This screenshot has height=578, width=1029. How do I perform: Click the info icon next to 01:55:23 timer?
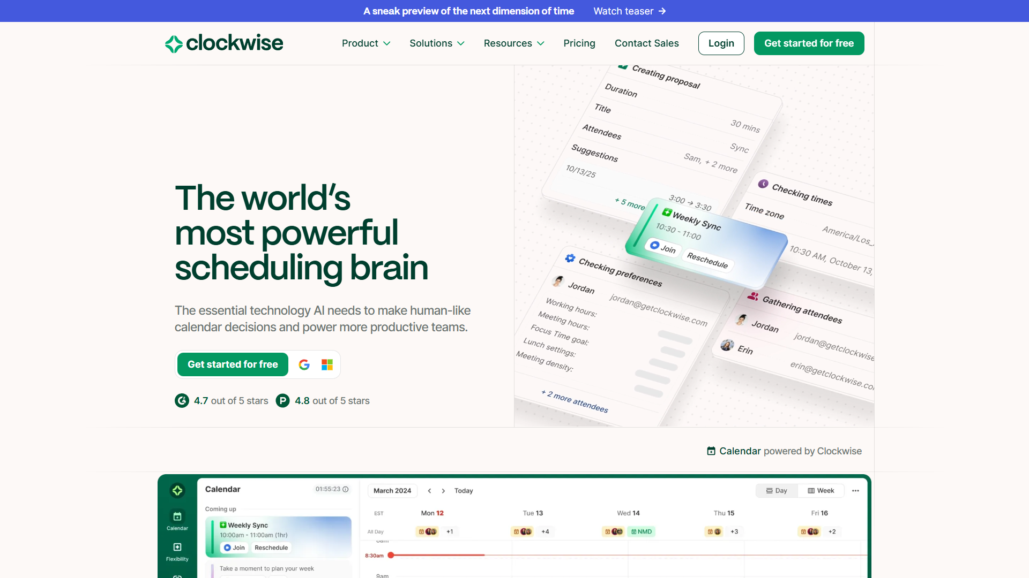pos(346,489)
